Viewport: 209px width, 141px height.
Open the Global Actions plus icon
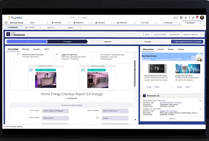(x=181, y=17)
